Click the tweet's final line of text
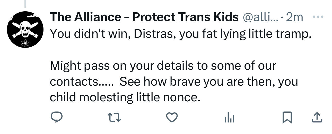The image size is (332, 134). pyautogui.click(x=125, y=97)
